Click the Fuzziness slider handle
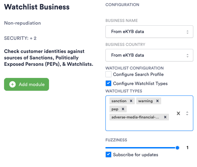Viewport: 197px width, 167px height. pyautogui.click(x=177, y=148)
